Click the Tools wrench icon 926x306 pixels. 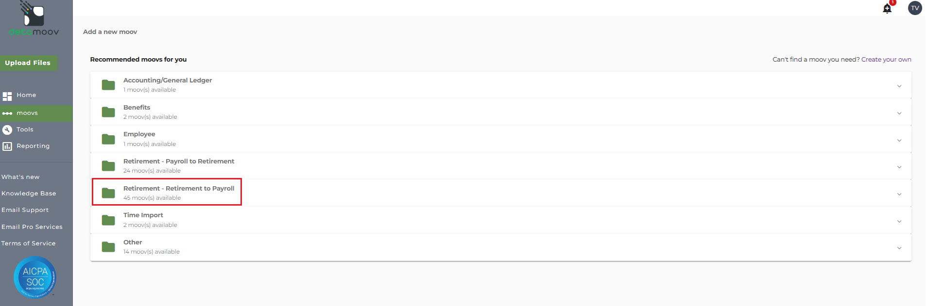[x=7, y=129]
